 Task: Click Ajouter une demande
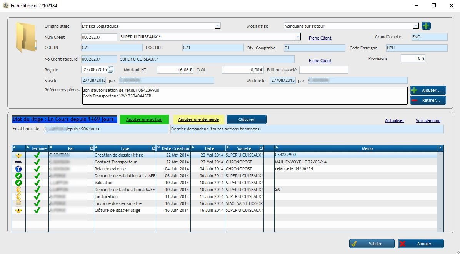[198, 119]
